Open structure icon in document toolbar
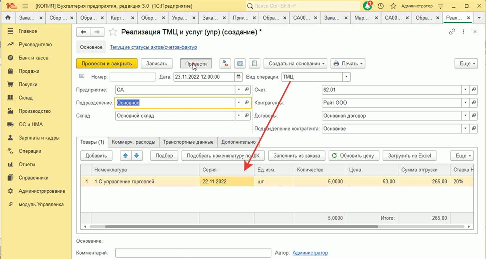Viewport: 486px width, 259px height. 255,63
